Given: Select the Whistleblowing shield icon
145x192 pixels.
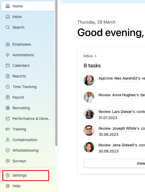Looking at the screenshot, I should tap(8, 150).
